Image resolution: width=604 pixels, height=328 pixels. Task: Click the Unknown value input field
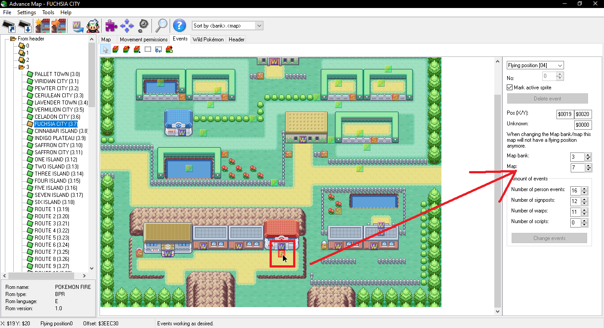tap(583, 125)
